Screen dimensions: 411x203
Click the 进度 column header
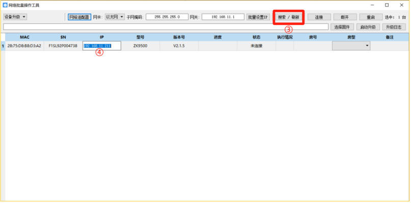click(218, 37)
